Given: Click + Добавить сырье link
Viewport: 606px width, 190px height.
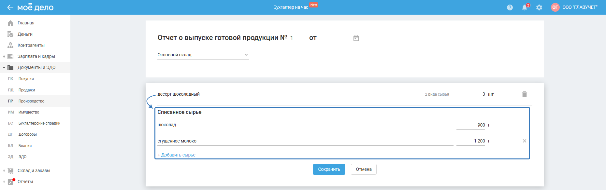Looking at the screenshot, I should pyautogui.click(x=176, y=155).
